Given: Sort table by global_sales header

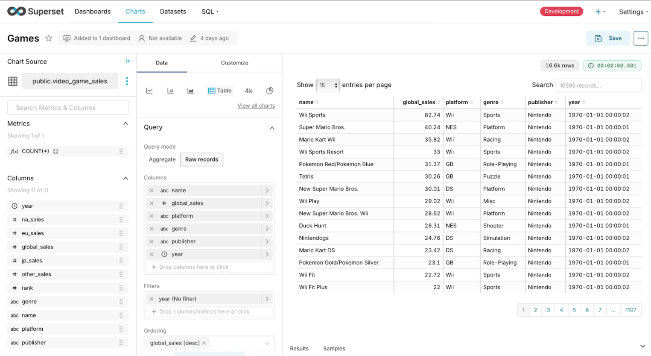Looking at the screenshot, I should click(x=418, y=102).
